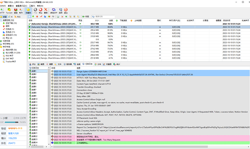Click the task log list up scroll arrow
This screenshot has width=250, height=149.
(x=49, y=68)
